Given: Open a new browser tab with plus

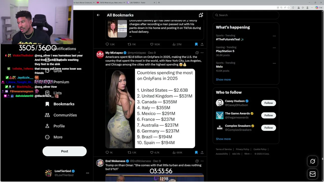Looking at the screenshot, I should click(159, 3).
